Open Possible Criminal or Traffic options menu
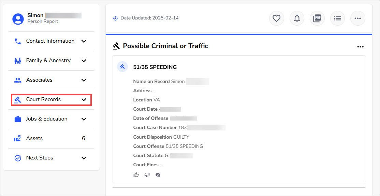This screenshot has height=196, width=380. pyautogui.click(x=360, y=47)
